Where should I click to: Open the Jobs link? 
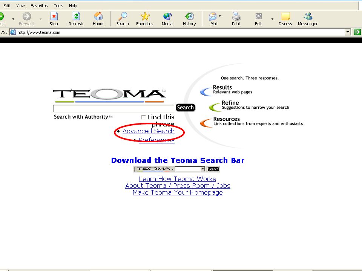[223, 186]
